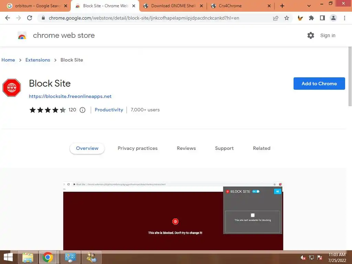This screenshot has height=264, width=352.
Task: Bookmark this page with the star icon
Action: 287,18
